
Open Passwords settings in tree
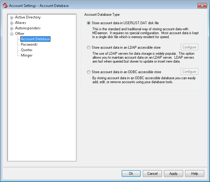(29, 44)
